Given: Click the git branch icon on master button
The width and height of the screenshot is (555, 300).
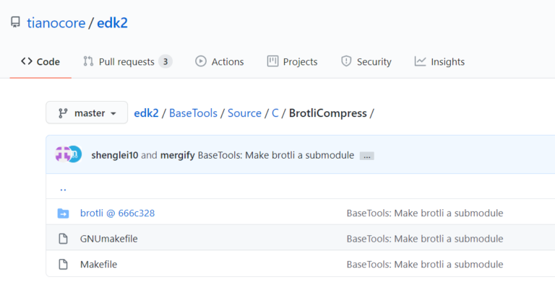Looking at the screenshot, I should tap(63, 113).
